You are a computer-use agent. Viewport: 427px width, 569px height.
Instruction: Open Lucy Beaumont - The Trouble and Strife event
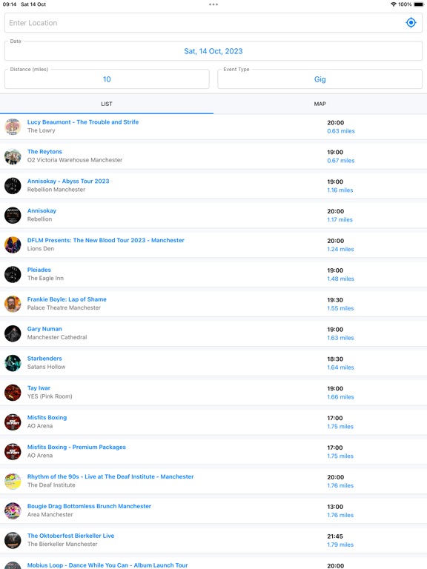click(x=83, y=122)
